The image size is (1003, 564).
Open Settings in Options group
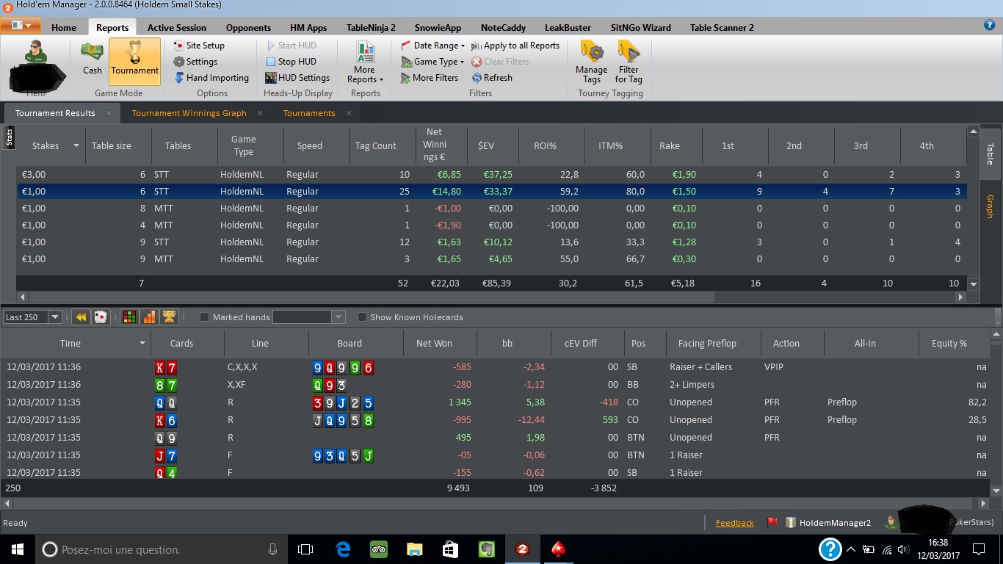[195, 62]
